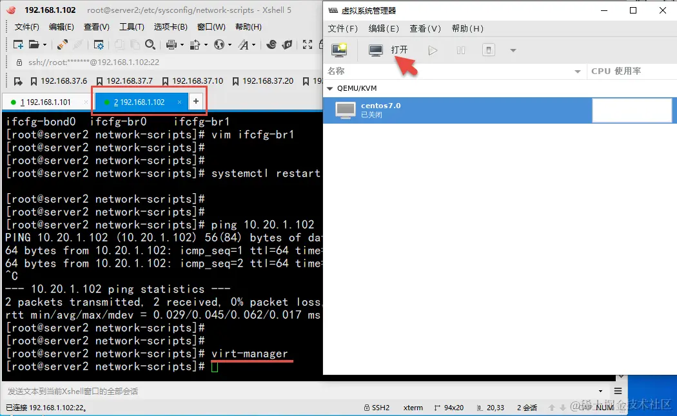Click the globe encoding icon in Xshell
The image size is (677, 416).
(219, 44)
